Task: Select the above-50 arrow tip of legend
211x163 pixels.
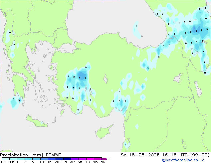Action: (105, 159)
